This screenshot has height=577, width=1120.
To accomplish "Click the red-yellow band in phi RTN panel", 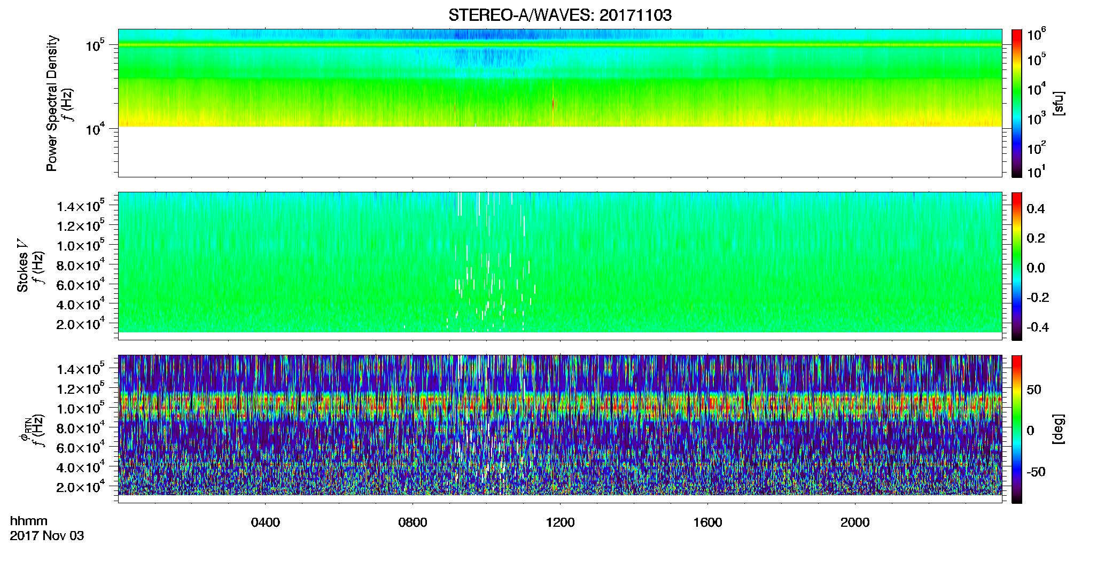I will pos(559,406).
